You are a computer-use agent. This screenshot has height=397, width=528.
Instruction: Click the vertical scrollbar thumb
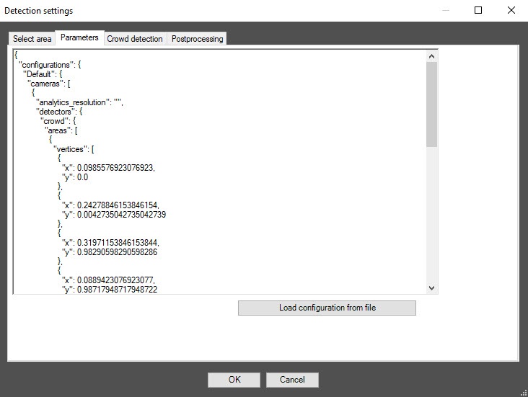431,104
